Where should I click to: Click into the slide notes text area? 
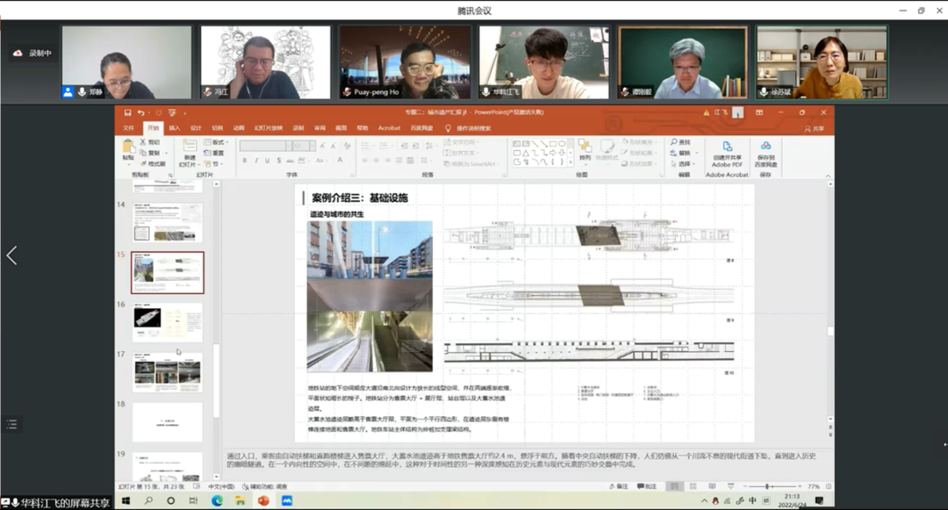coord(523,460)
